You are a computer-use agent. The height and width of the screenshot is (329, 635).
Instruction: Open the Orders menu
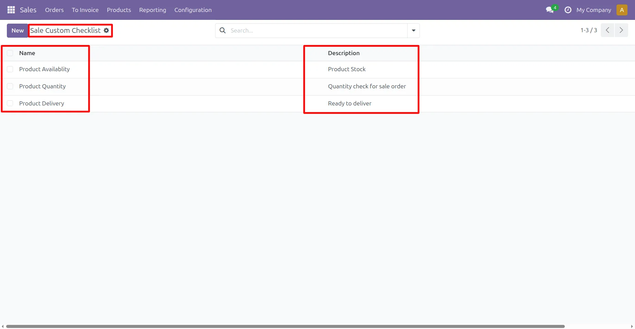point(54,10)
